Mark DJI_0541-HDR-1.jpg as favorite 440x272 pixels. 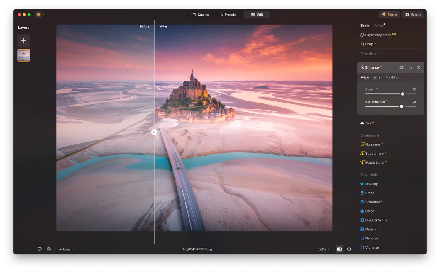coord(40,249)
